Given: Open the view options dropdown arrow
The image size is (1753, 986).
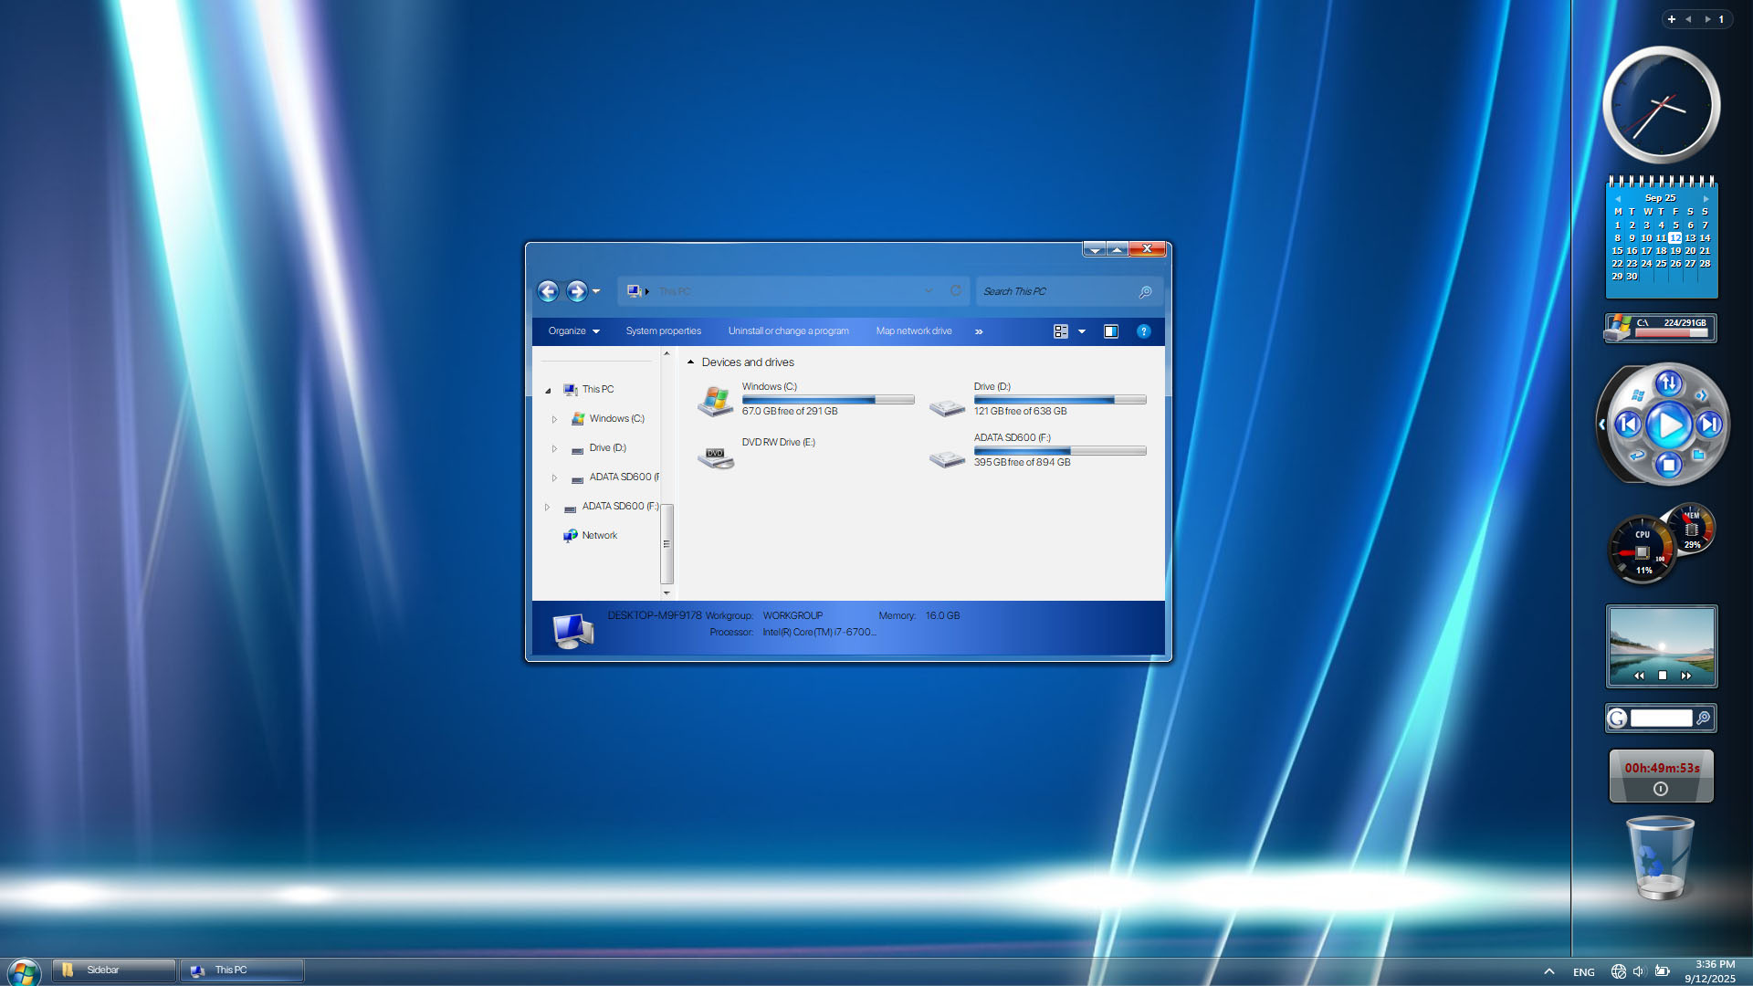Looking at the screenshot, I should point(1082,331).
